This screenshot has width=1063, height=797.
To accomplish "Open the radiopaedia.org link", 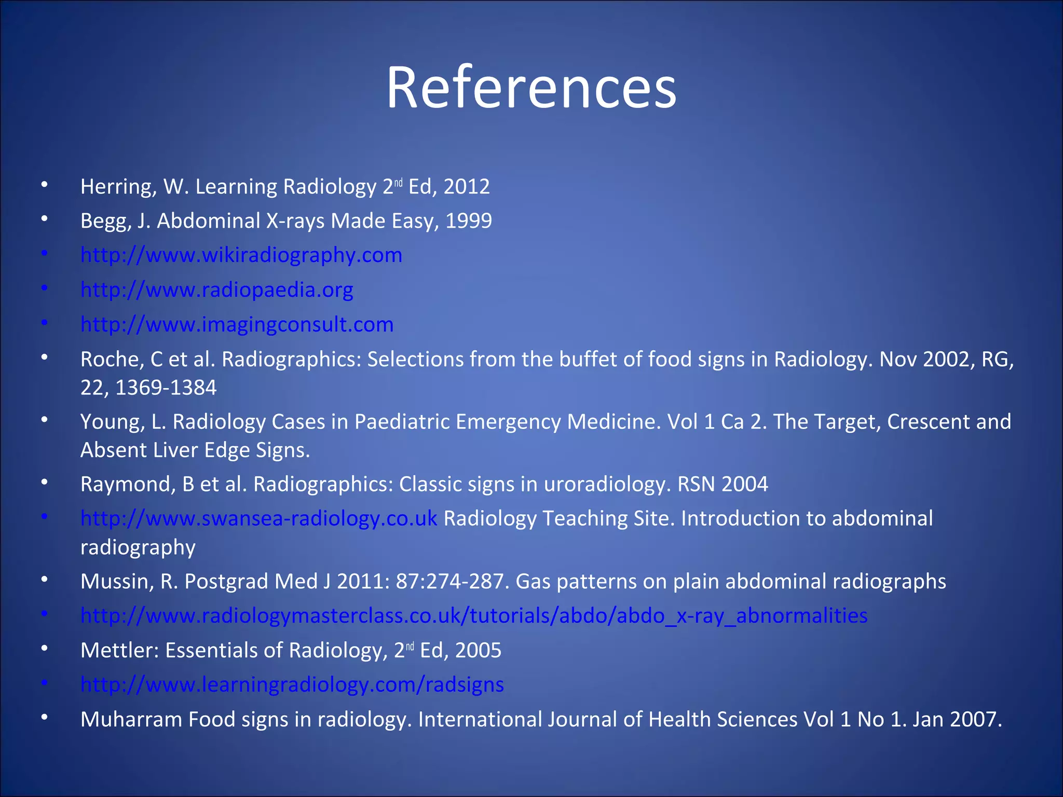I will click(217, 290).
